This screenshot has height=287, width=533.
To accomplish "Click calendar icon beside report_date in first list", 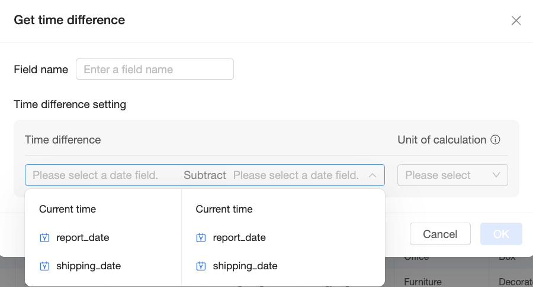I will tap(44, 238).
